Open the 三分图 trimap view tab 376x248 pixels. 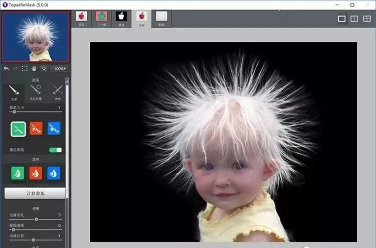pyautogui.click(x=101, y=18)
